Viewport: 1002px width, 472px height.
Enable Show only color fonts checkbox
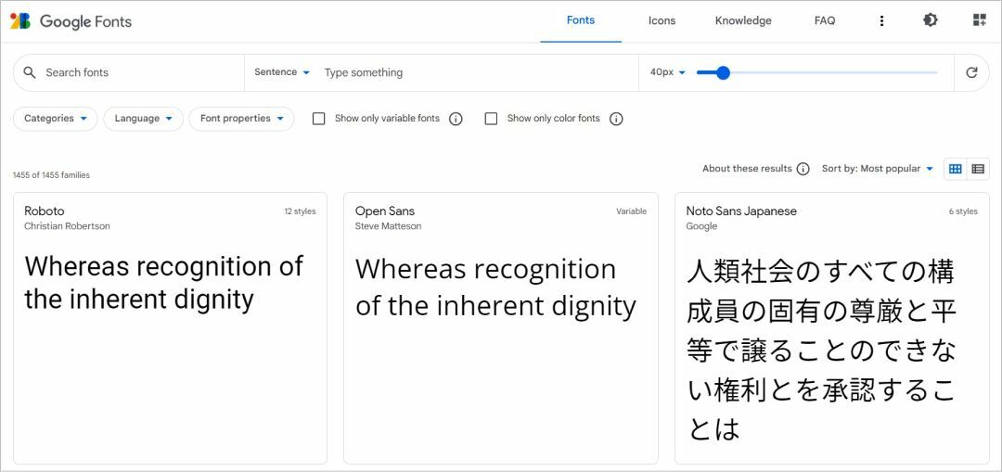(491, 119)
